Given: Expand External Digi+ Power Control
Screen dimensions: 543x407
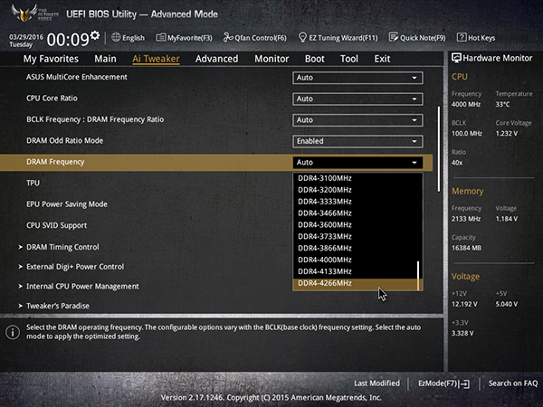Looking at the screenshot, I should coord(75,267).
